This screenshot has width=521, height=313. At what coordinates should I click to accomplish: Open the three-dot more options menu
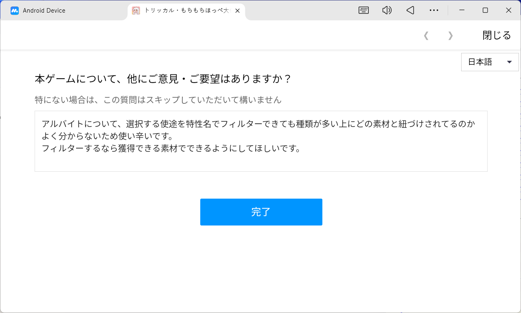coord(434,11)
